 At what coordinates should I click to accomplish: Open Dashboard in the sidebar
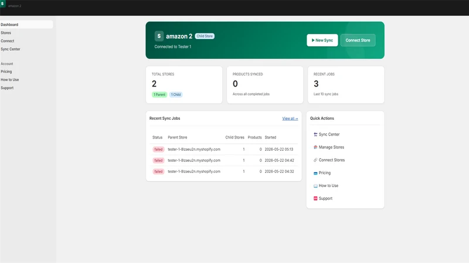[26, 25]
